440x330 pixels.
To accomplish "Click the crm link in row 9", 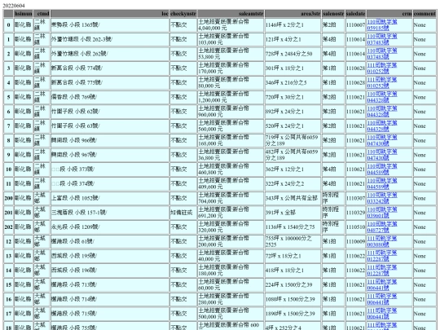I will tap(382, 155).
